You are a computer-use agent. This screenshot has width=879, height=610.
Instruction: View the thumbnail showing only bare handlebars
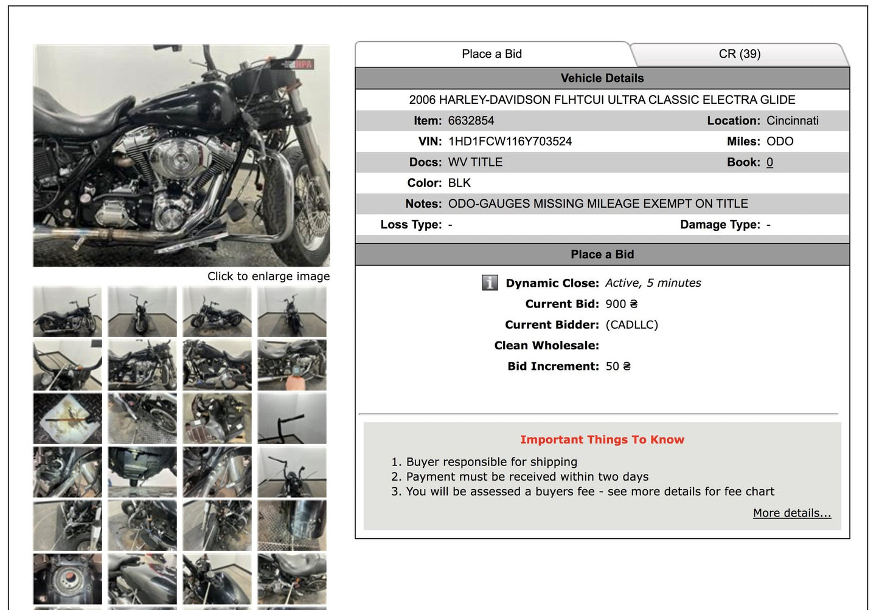coord(292,418)
